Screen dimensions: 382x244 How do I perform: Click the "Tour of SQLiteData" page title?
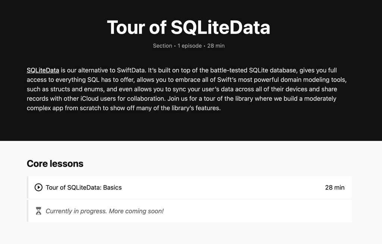tap(188, 27)
